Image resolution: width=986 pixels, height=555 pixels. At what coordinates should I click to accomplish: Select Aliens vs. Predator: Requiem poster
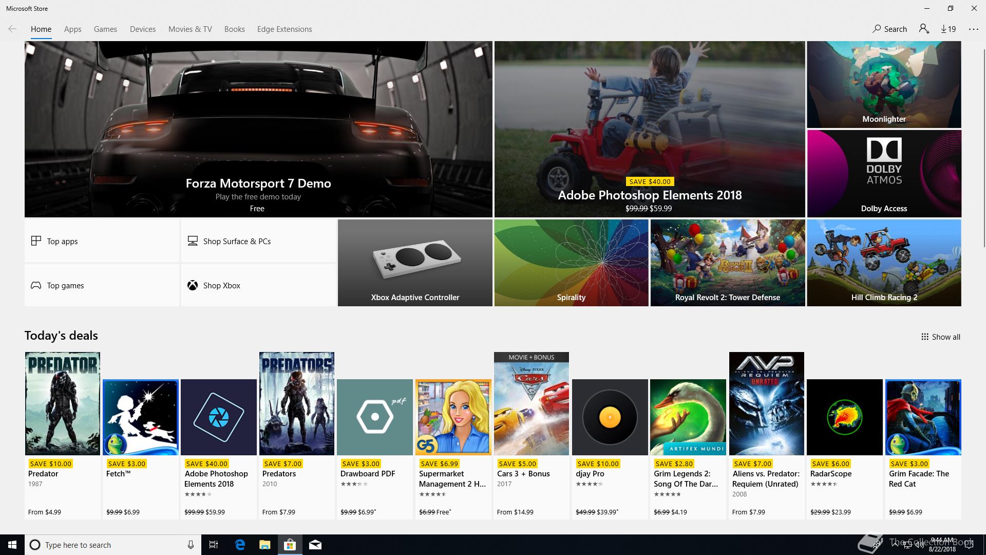(767, 403)
